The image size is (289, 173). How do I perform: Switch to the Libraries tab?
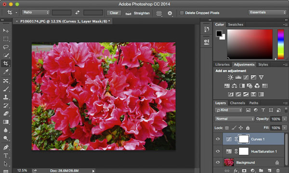[223, 64]
